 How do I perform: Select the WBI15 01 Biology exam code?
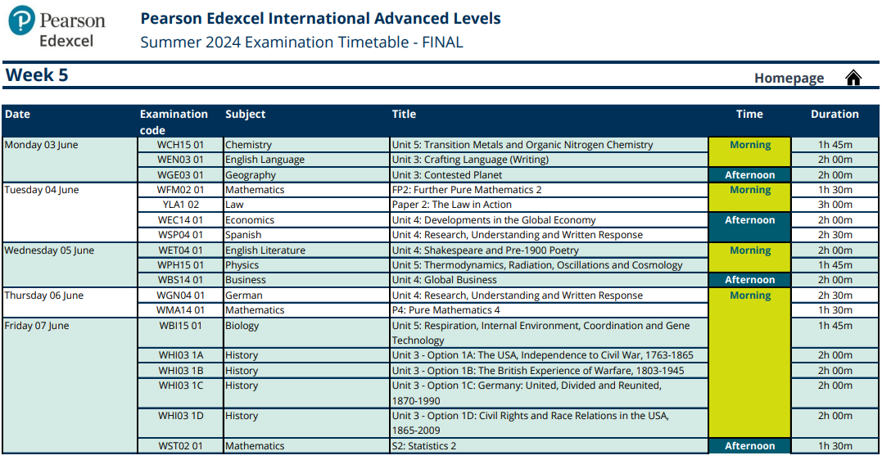180,326
